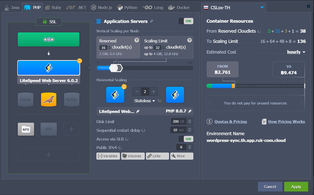The width and height of the screenshot is (314, 195).
Task: Toggle Application Servers layer ON switch
Action: point(186,21)
